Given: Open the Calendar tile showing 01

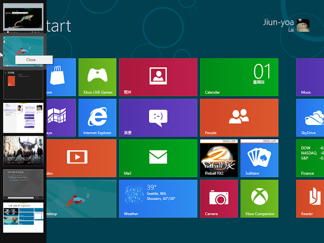Looking at the screenshot, I should 239,77.
